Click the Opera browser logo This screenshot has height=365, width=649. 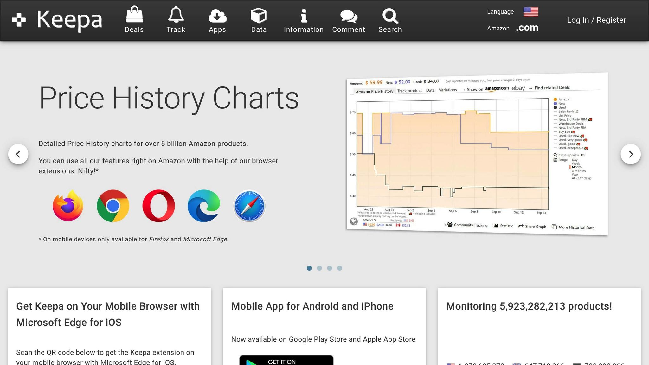(x=158, y=206)
